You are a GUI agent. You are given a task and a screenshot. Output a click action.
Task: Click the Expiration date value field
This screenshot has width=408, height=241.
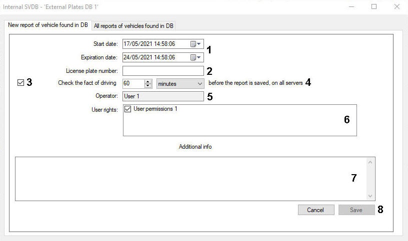(x=155, y=57)
